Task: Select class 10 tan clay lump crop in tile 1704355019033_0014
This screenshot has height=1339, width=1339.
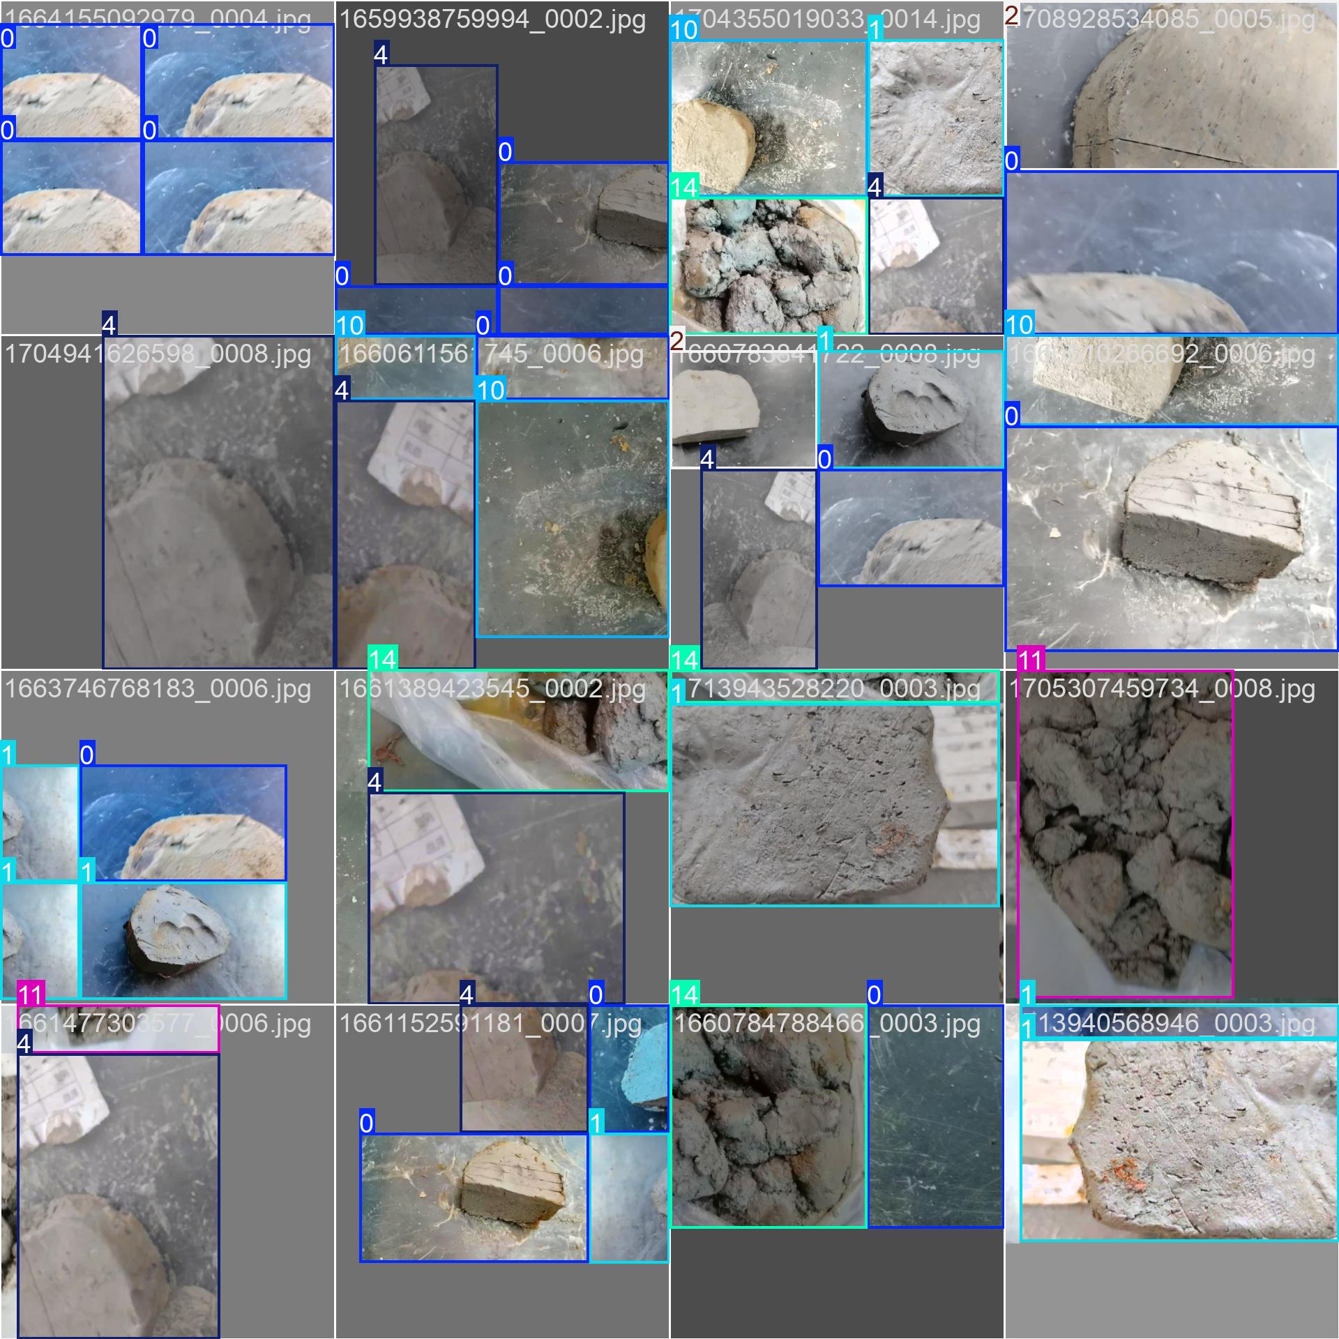Action: 768,118
